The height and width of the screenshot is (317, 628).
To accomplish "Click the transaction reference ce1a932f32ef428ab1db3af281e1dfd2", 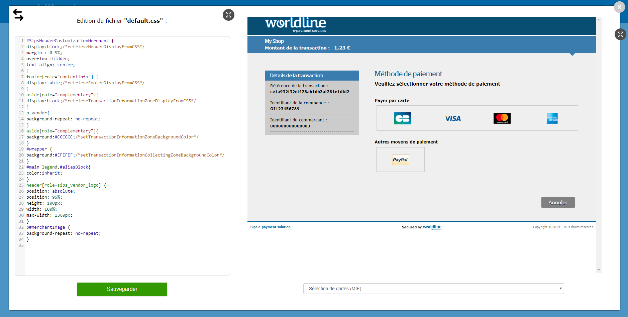I will pyautogui.click(x=310, y=92).
